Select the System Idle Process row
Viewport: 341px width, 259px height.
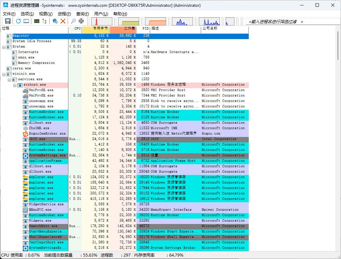(125, 41)
